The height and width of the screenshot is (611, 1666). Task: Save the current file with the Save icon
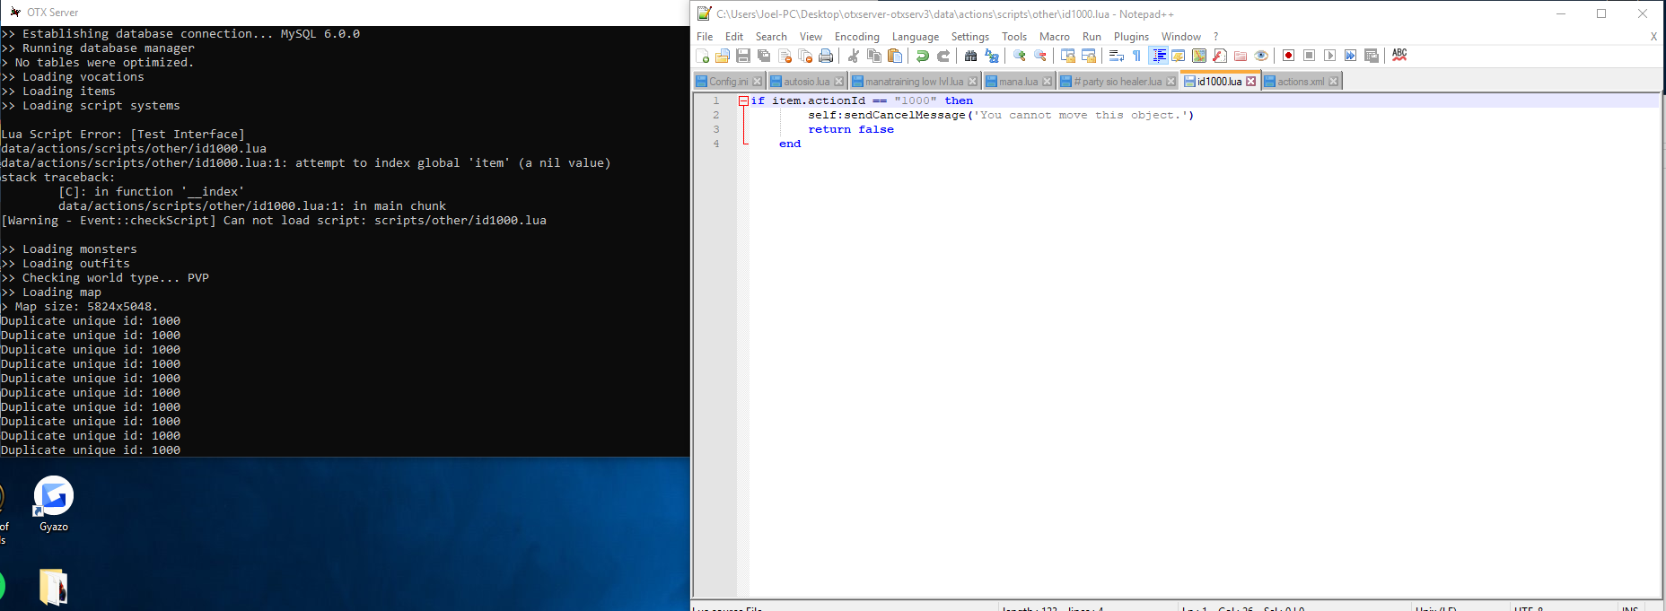coord(743,56)
